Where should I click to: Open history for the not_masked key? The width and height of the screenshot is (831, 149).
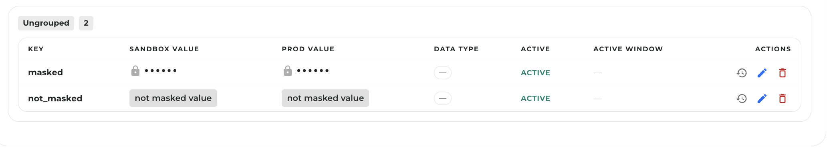(742, 99)
